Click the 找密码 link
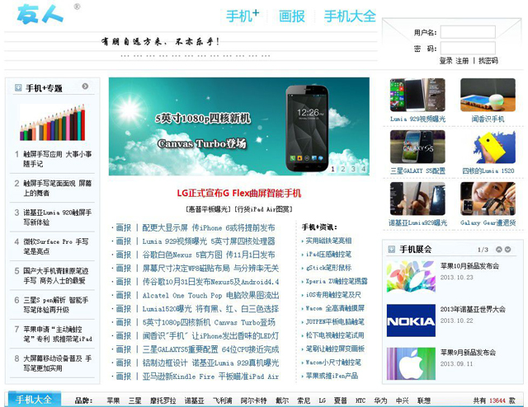Image resolution: width=528 pixels, height=407 pixels. pyautogui.click(x=488, y=60)
